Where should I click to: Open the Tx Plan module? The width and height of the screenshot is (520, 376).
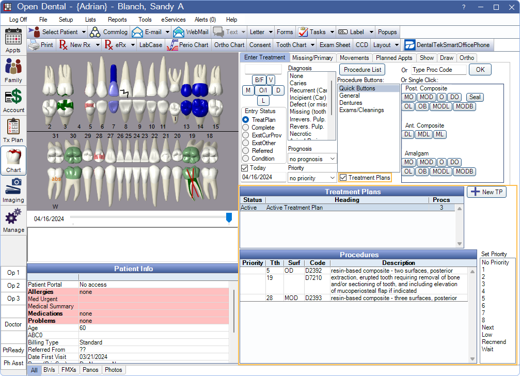point(13,131)
